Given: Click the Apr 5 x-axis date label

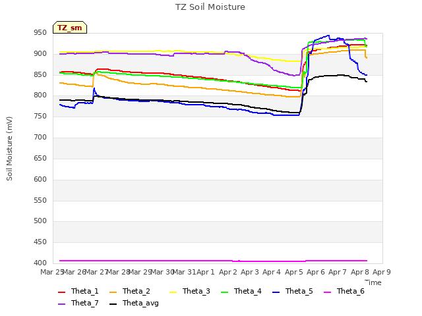Looking at the screenshot, I should coord(294,272).
